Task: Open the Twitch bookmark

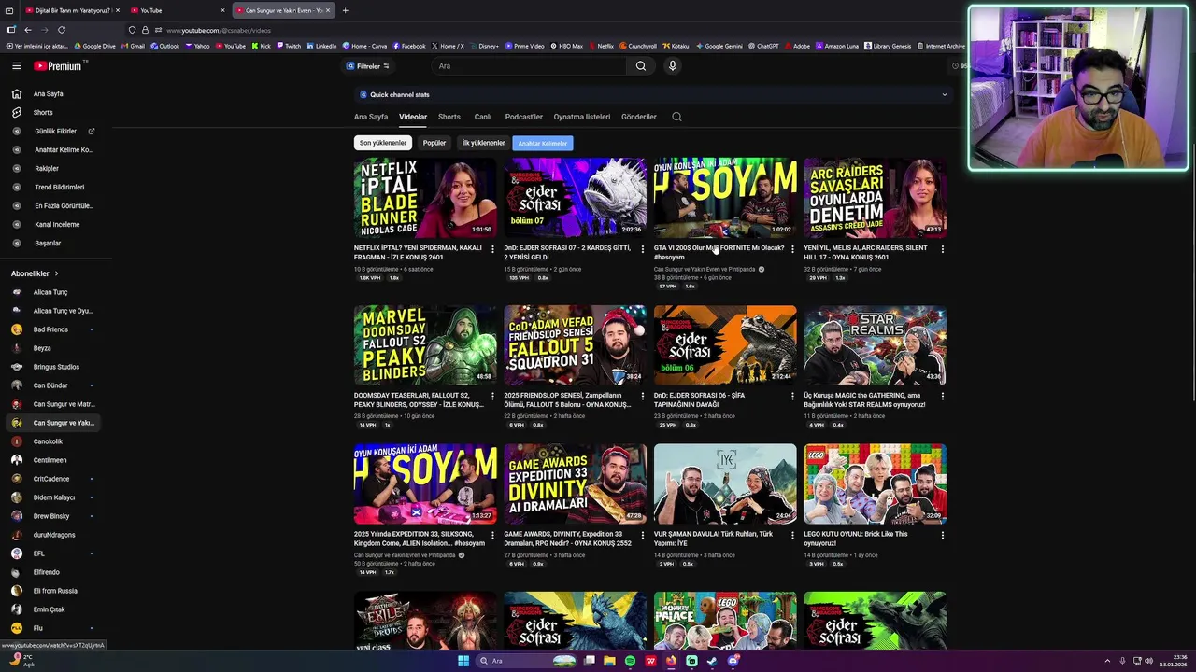Action: tap(289, 46)
